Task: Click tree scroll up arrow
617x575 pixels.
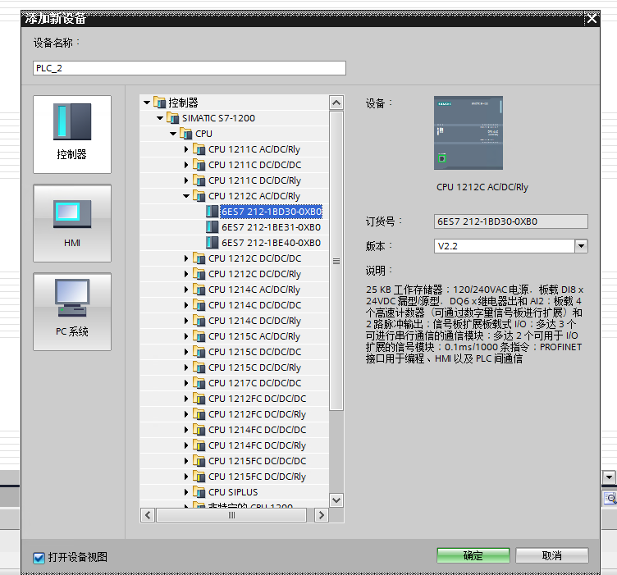Action: [336, 103]
